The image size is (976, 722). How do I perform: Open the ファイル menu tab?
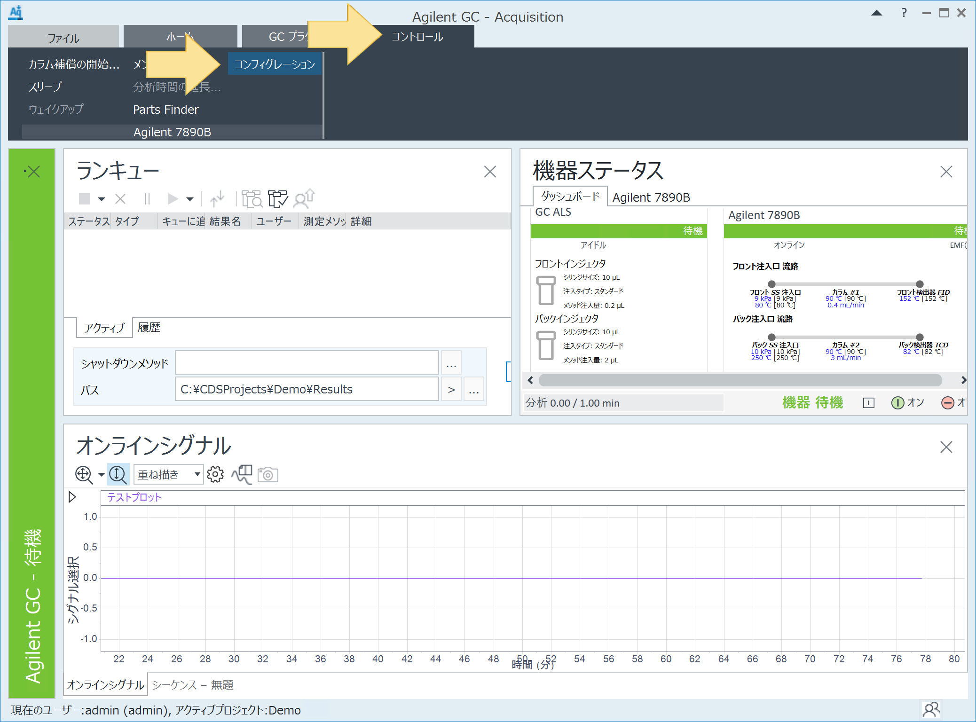click(x=63, y=37)
